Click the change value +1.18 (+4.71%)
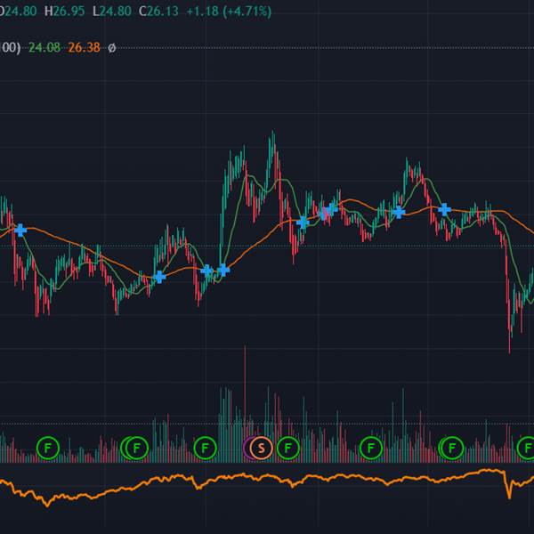 pos(230,12)
